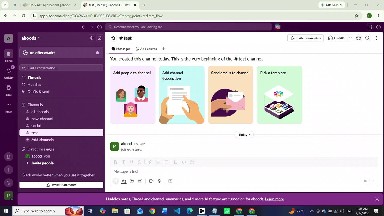Open the Files section in the sidebar
This screenshot has height=216, width=384.
(9, 90)
